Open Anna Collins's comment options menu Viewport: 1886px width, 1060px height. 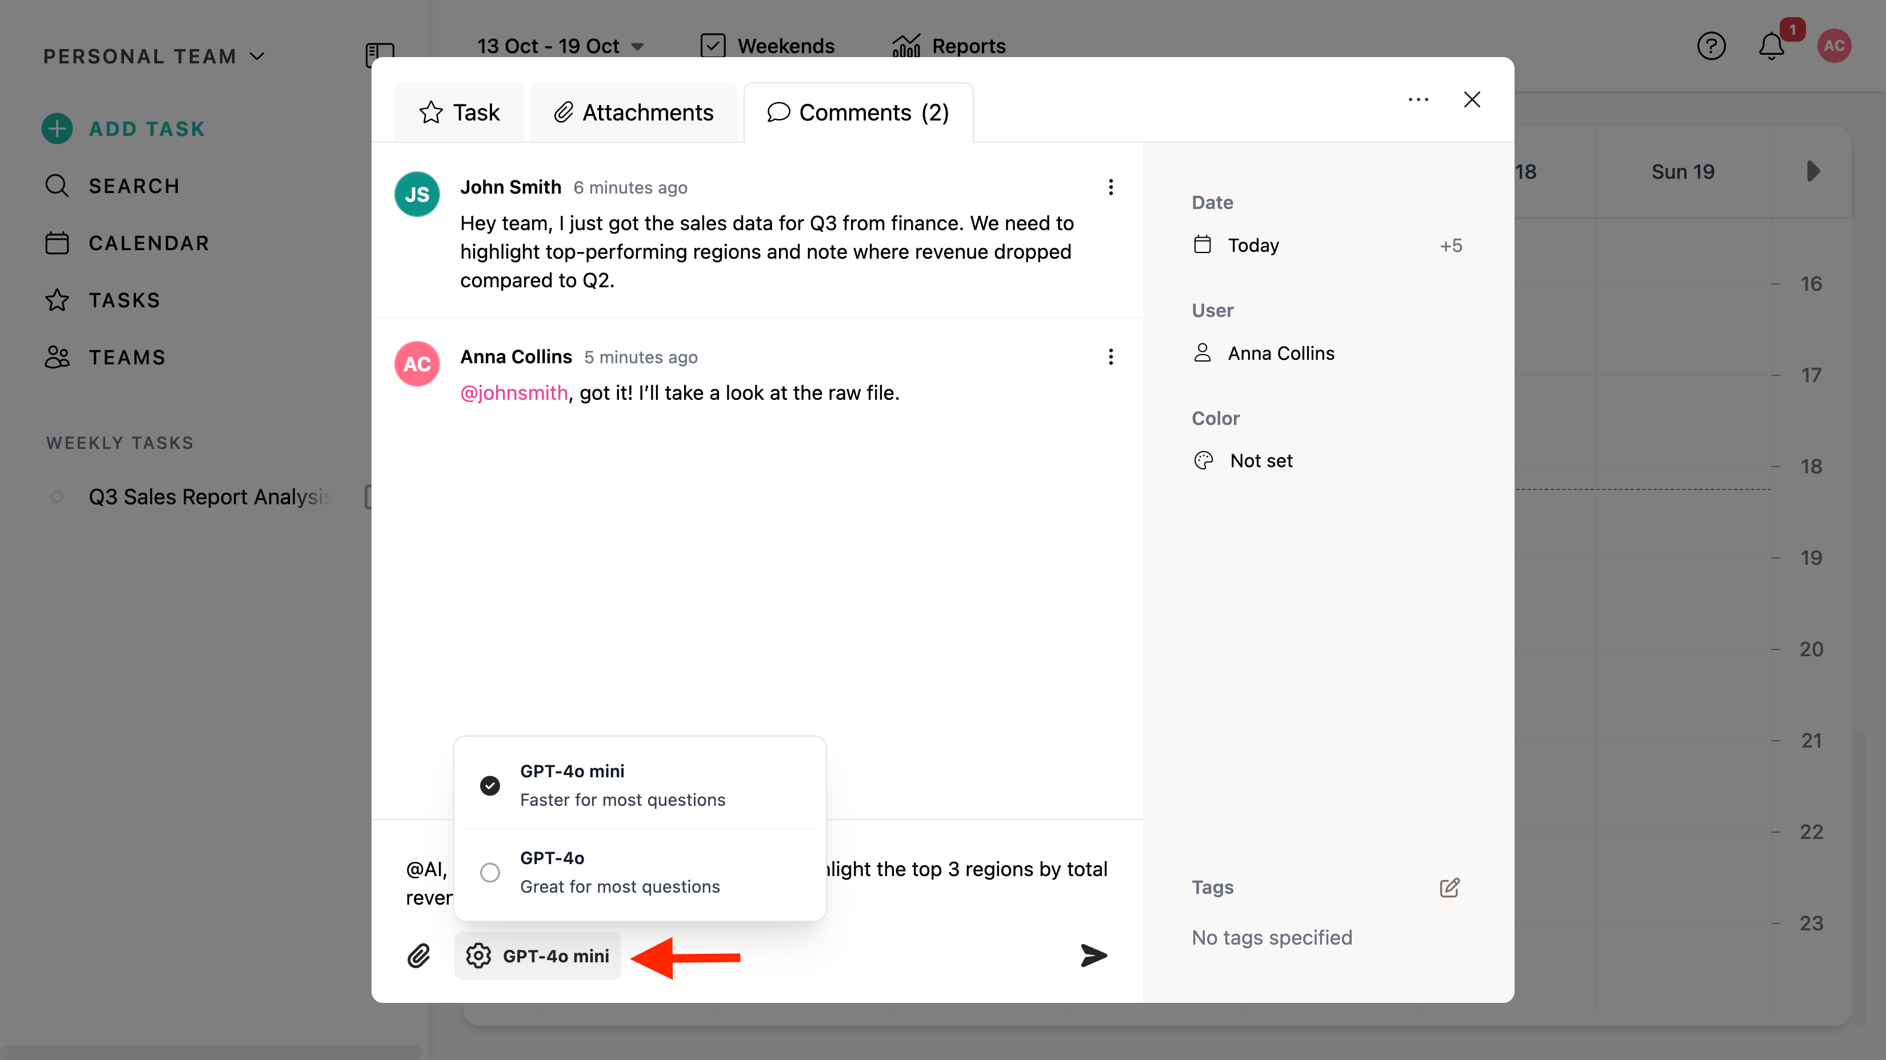(1110, 357)
